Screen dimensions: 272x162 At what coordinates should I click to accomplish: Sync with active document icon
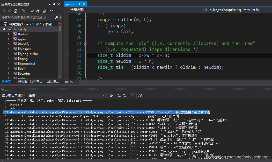[x=32, y=11]
